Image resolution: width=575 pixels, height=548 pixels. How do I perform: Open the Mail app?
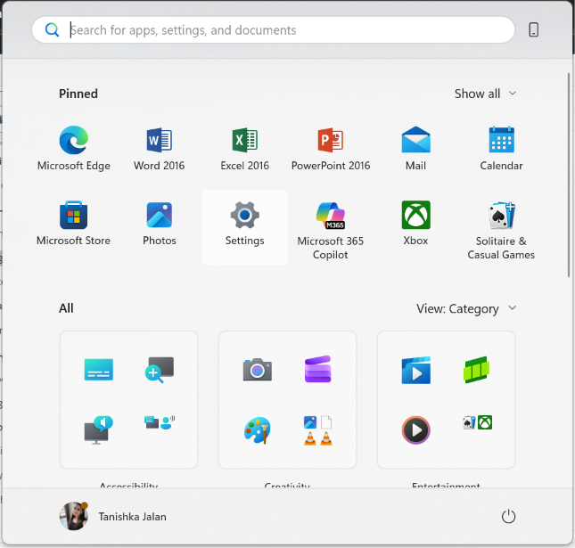(415, 149)
